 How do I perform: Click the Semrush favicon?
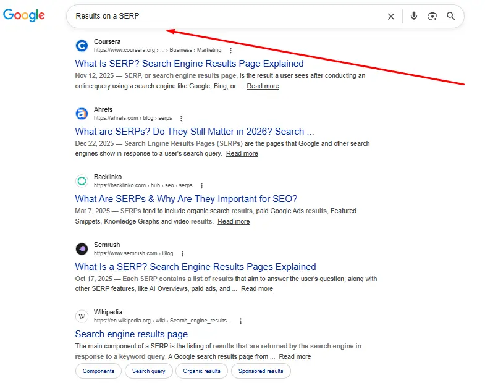(x=82, y=249)
